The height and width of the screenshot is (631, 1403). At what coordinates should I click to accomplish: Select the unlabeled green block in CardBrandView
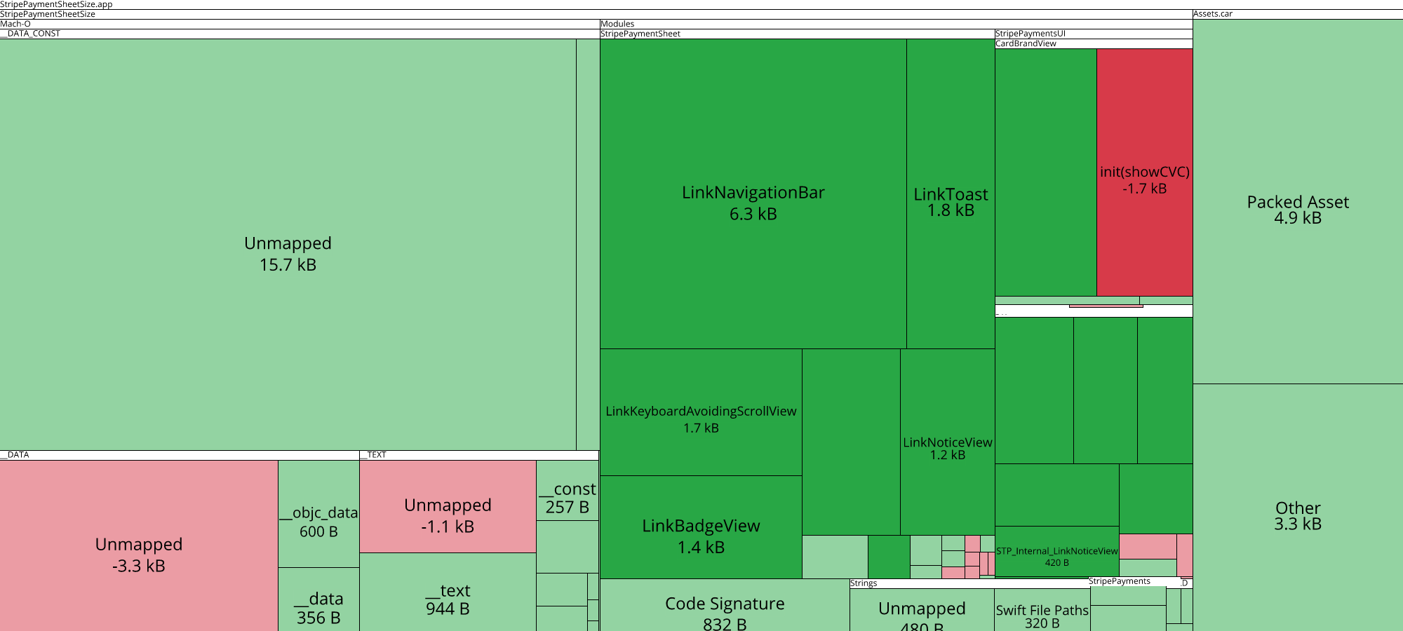click(1046, 172)
